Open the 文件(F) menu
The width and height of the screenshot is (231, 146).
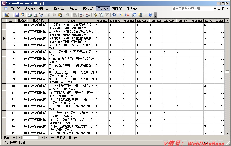(x=15, y=9)
